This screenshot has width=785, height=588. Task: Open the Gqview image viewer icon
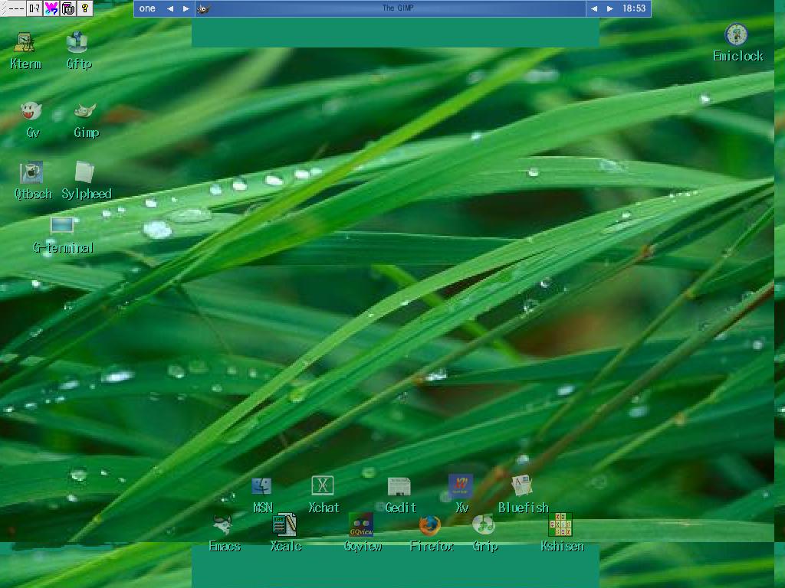click(361, 525)
